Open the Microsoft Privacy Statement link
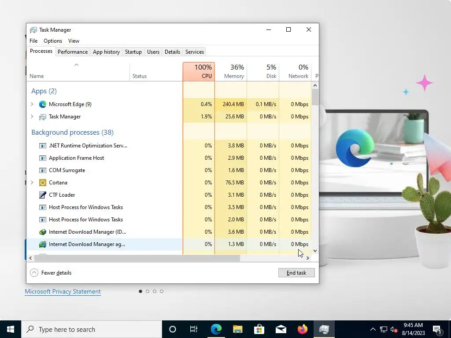Screen dimensions: 451x338 tap(63, 292)
